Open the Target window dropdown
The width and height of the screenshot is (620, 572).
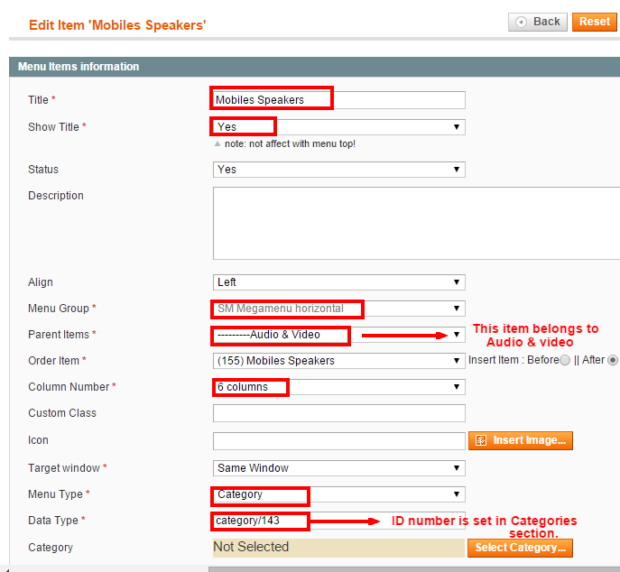[x=338, y=468]
